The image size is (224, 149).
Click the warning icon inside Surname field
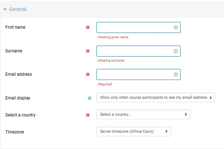point(176,51)
